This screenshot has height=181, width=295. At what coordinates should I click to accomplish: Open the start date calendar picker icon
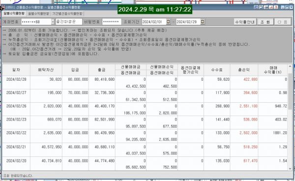tap(168, 22)
